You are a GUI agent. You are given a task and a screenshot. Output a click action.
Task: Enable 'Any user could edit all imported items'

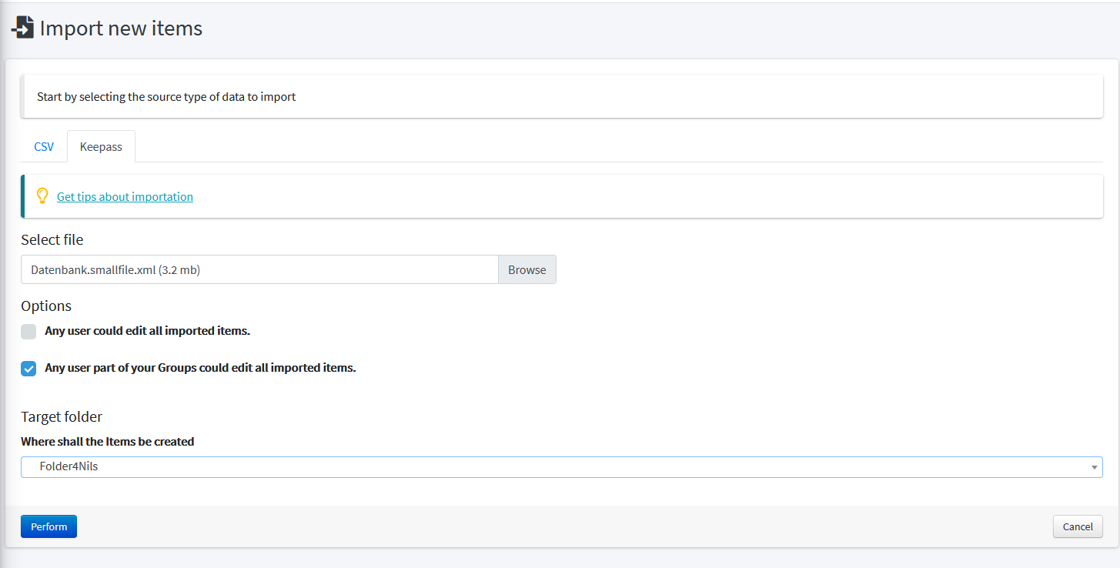coord(28,332)
